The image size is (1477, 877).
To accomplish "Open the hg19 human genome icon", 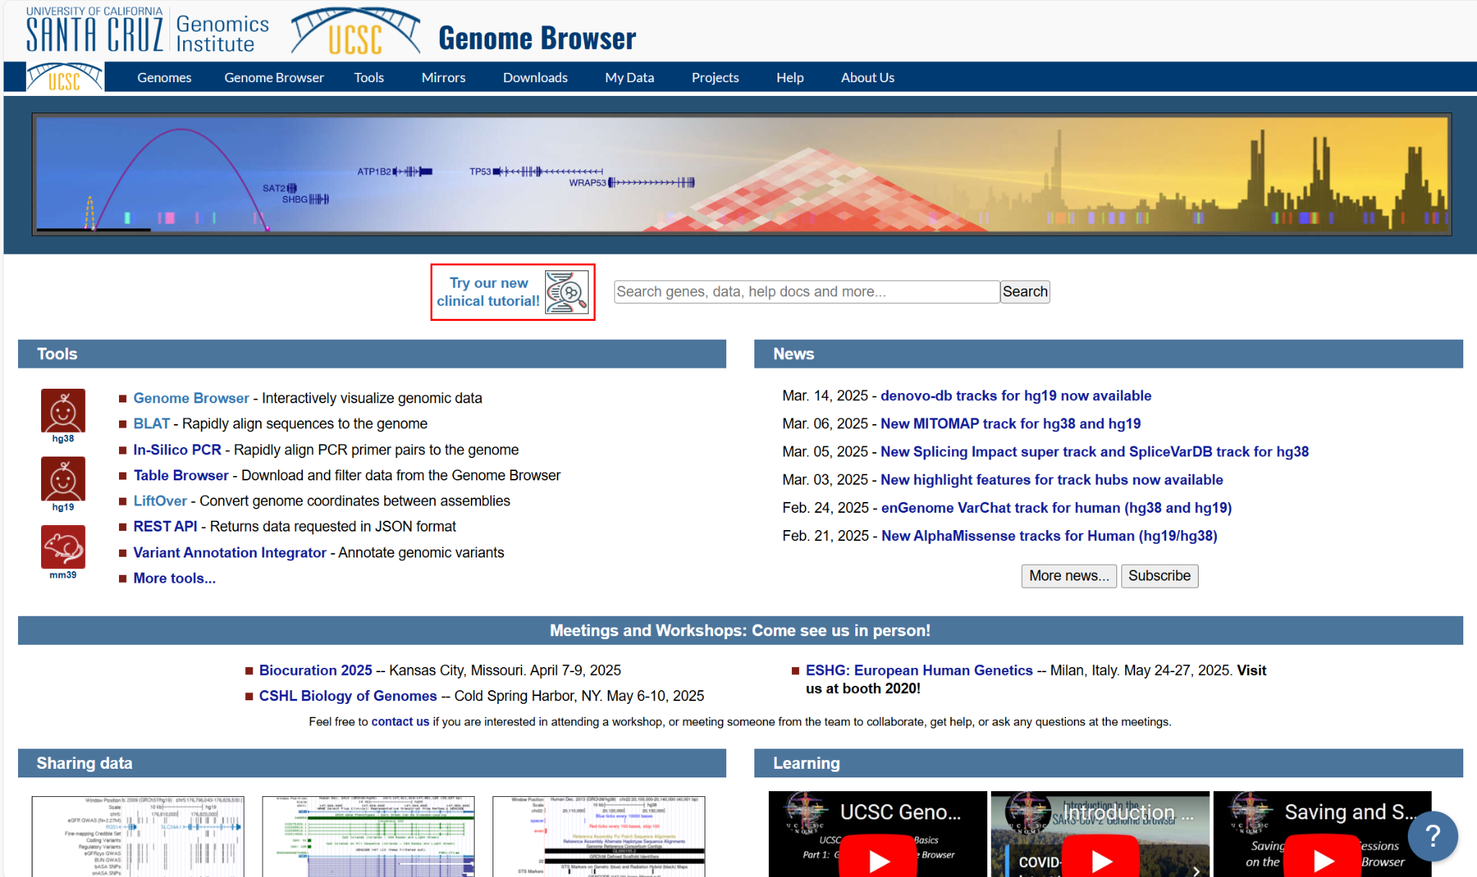I will pos(63,479).
